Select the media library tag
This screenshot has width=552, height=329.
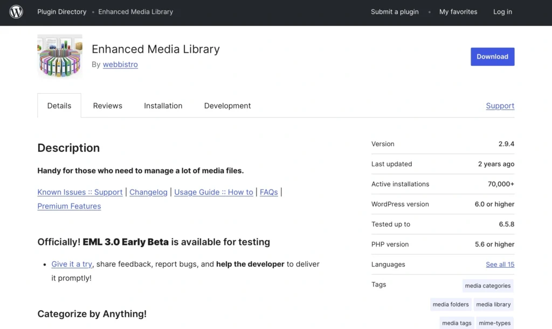493,304
